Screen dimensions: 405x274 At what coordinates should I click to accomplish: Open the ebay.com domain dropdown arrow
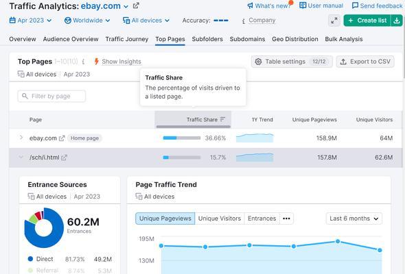click(x=126, y=6)
